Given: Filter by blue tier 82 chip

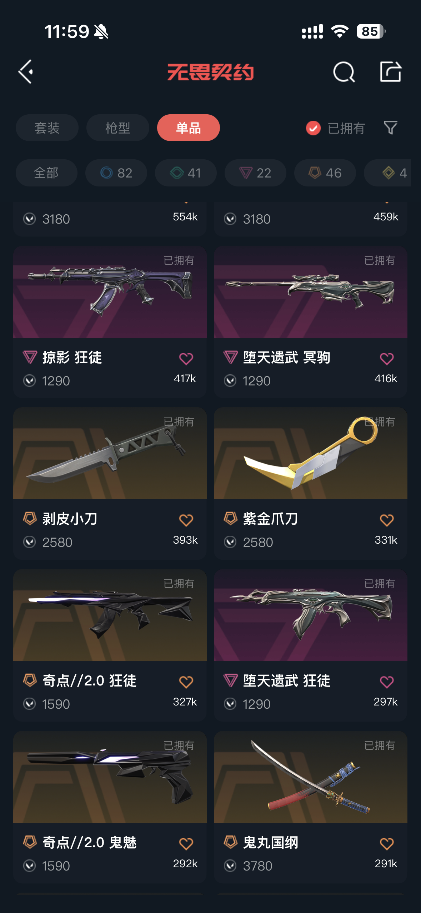Looking at the screenshot, I should pos(116,173).
